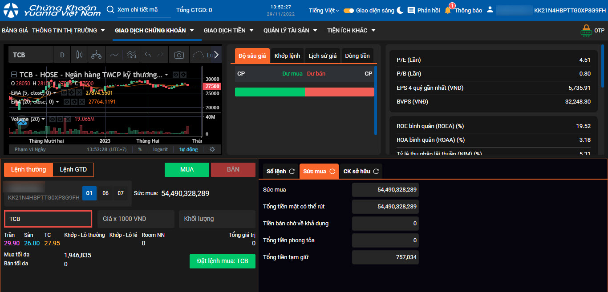Switch to the Độ sâu giá tab

click(252, 56)
